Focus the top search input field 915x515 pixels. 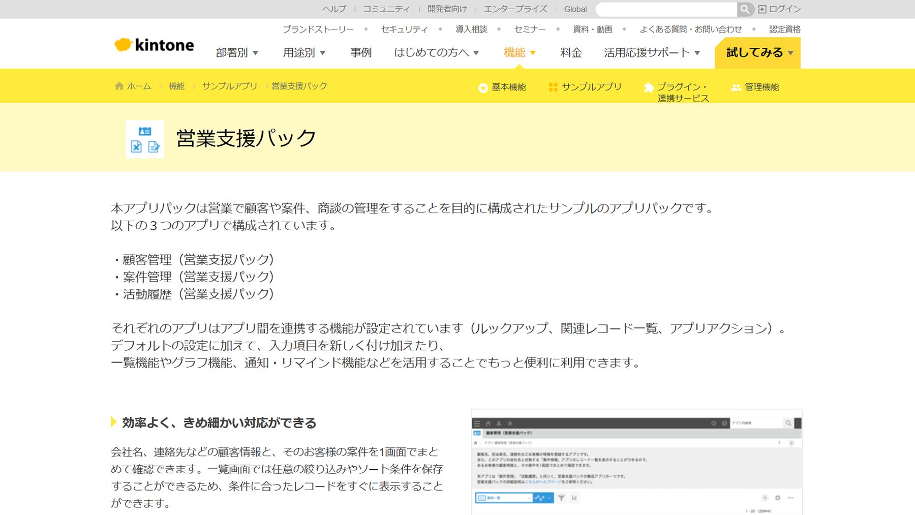point(666,9)
